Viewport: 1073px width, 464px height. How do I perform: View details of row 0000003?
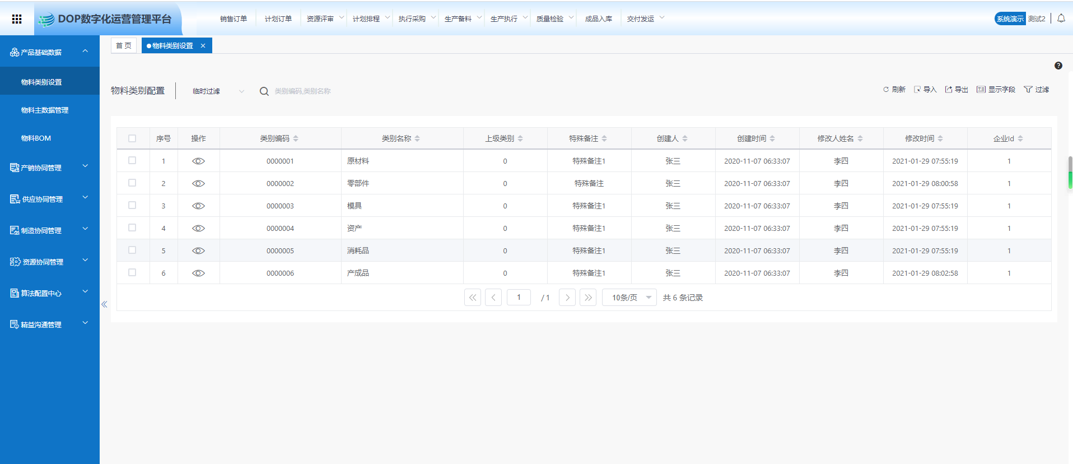click(198, 206)
